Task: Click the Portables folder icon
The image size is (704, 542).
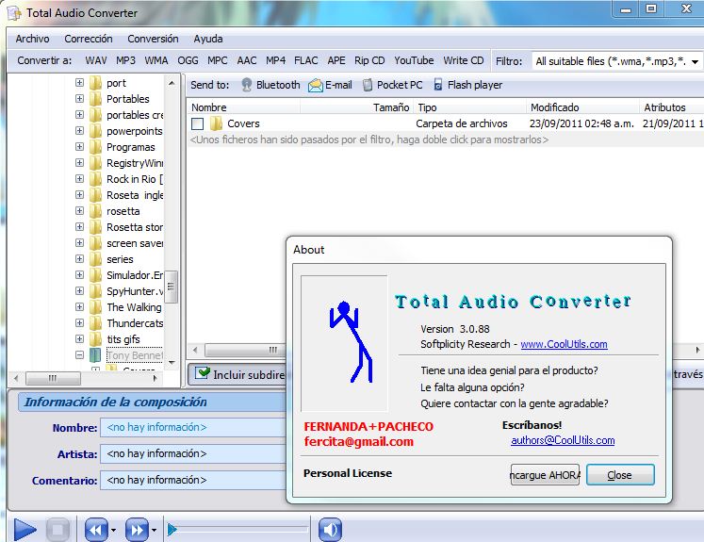Action: 95,99
